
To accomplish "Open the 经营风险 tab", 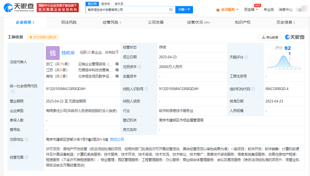I will (x=112, y=22).
